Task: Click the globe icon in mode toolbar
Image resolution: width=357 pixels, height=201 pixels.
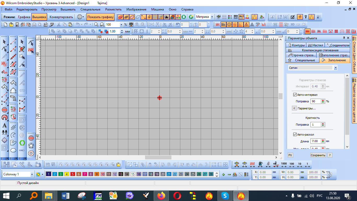Action: 79,17
